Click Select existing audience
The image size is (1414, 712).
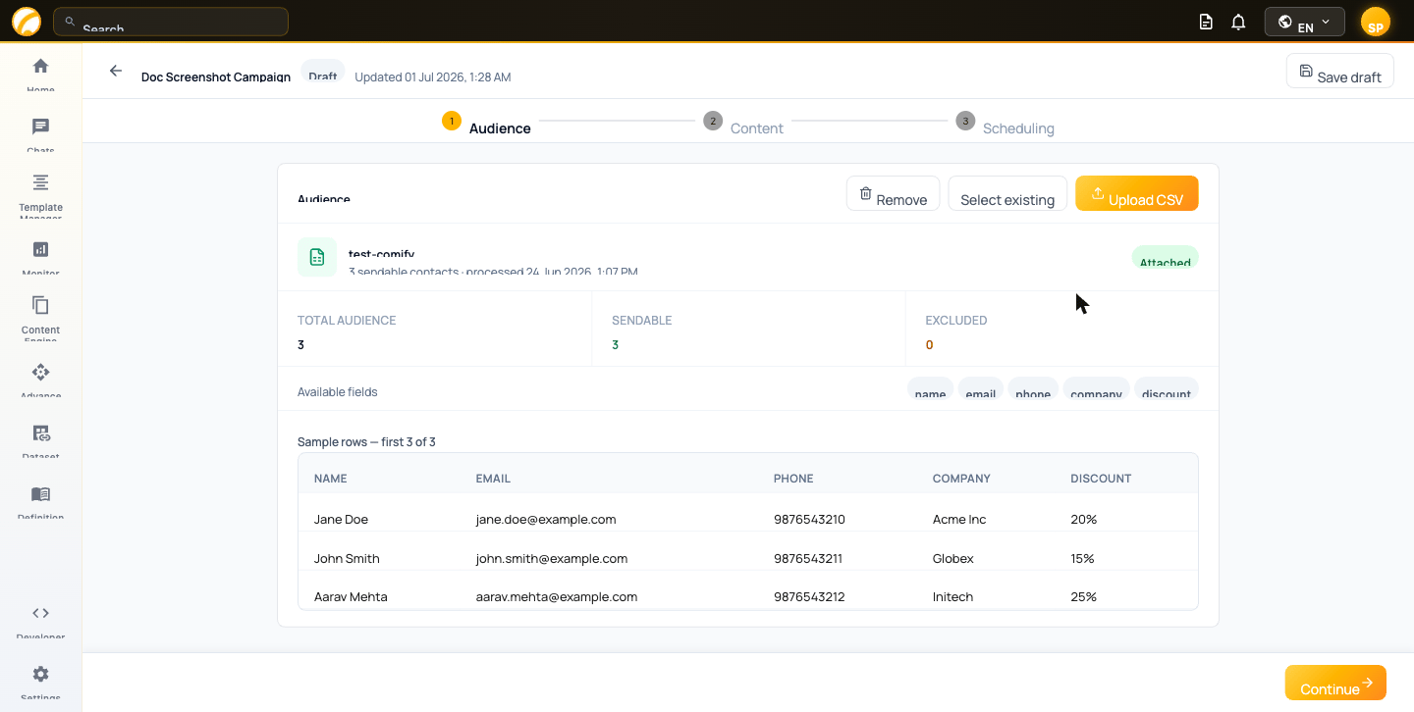click(x=1007, y=193)
